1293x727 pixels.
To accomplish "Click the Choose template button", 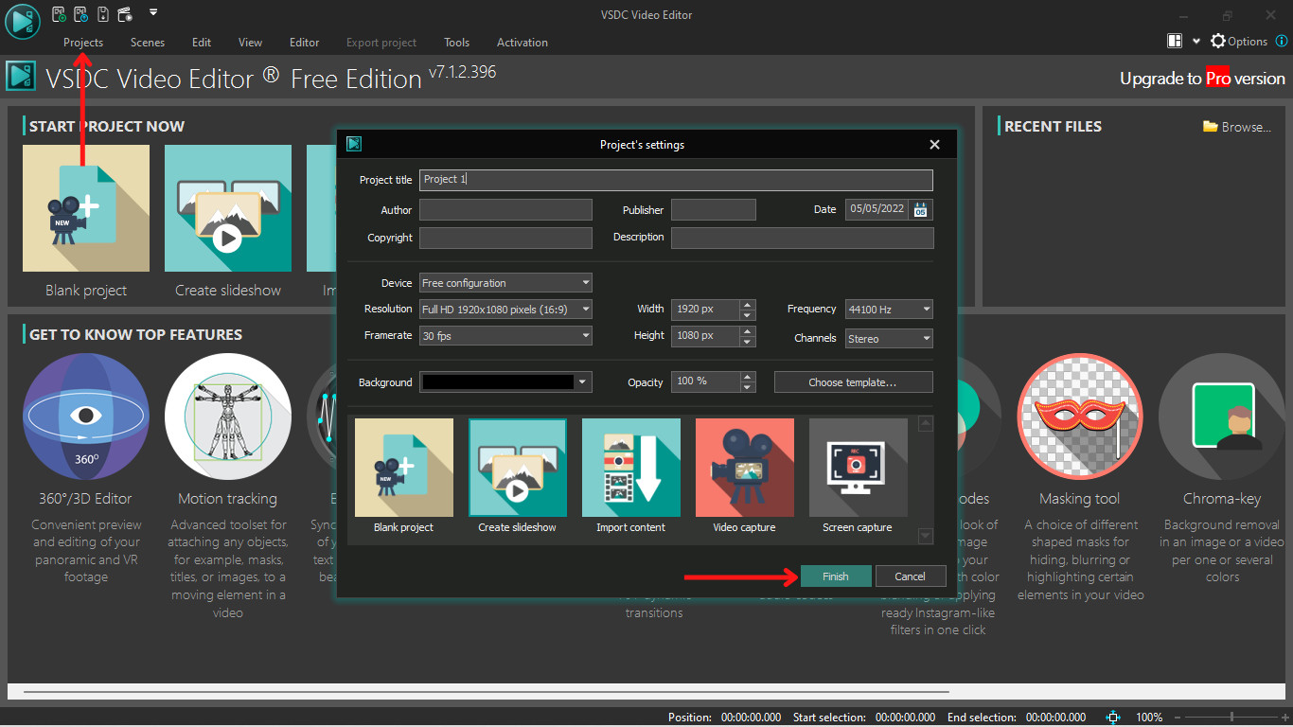I will pos(853,382).
